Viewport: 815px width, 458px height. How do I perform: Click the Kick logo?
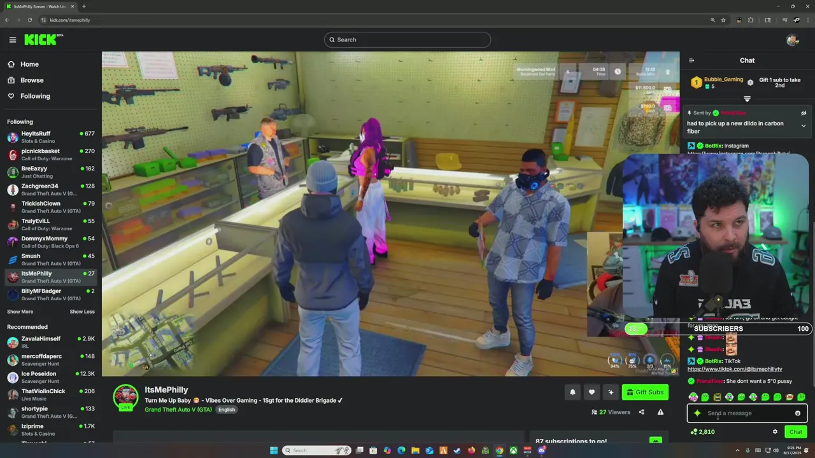[x=43, y=39]
